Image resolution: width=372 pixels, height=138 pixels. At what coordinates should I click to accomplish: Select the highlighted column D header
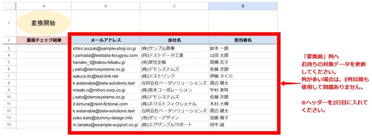point(243,6)
